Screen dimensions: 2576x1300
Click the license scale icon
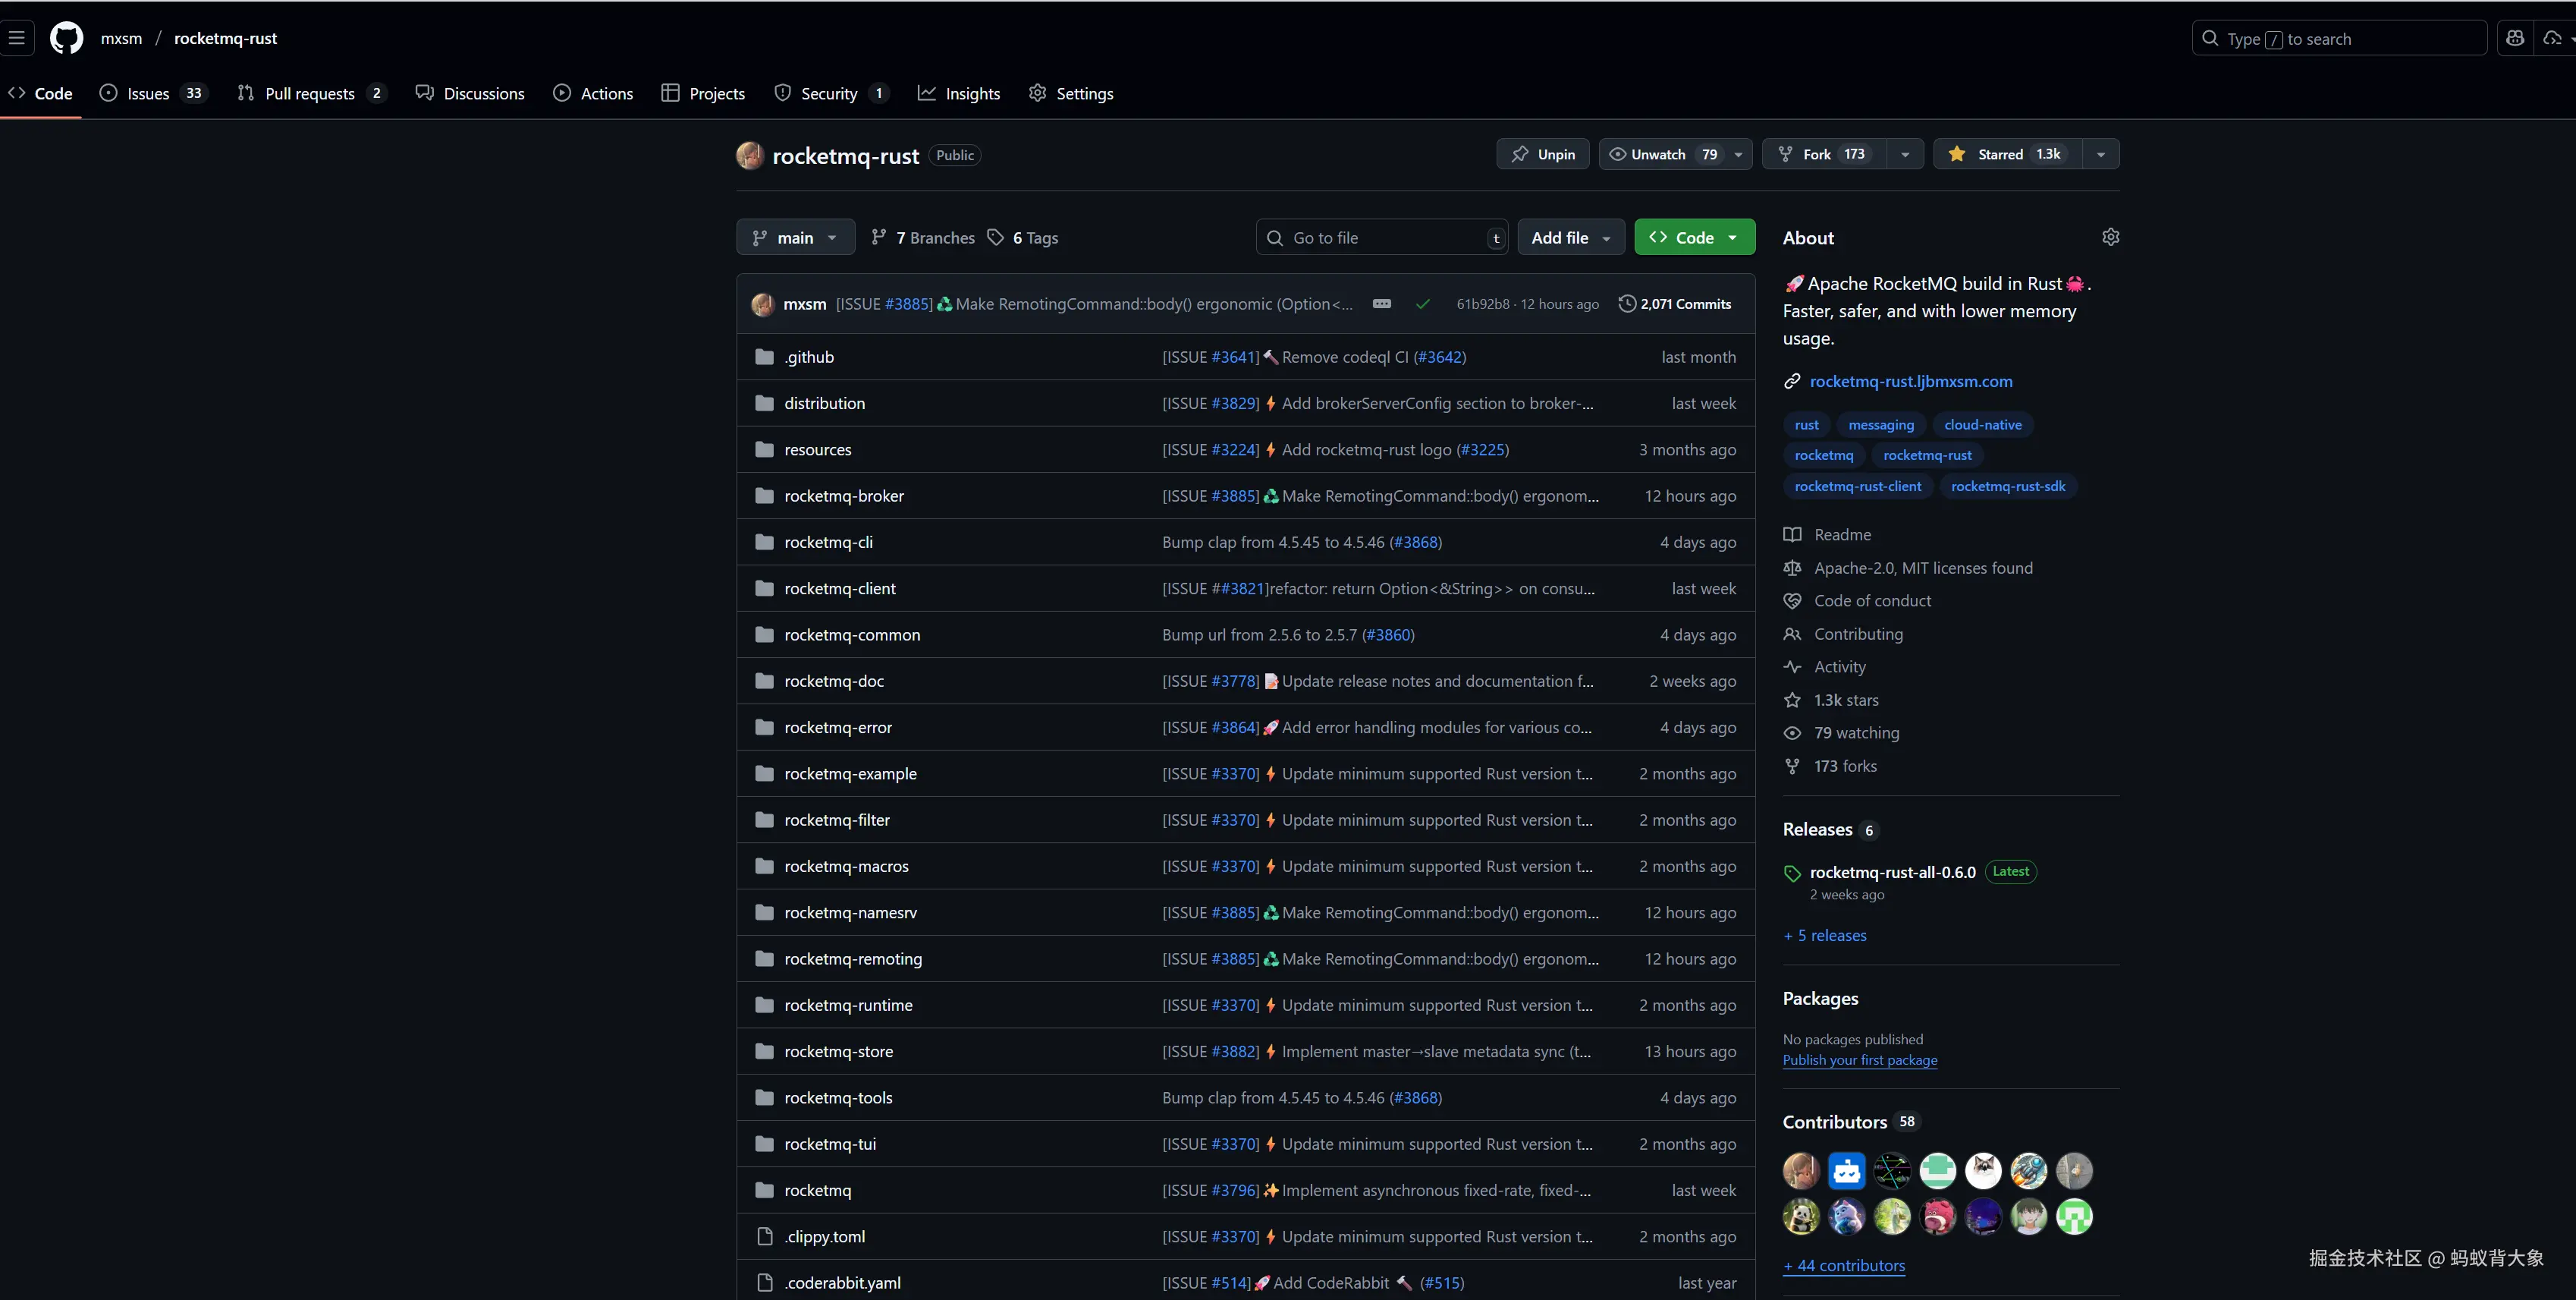(1792, 568)
